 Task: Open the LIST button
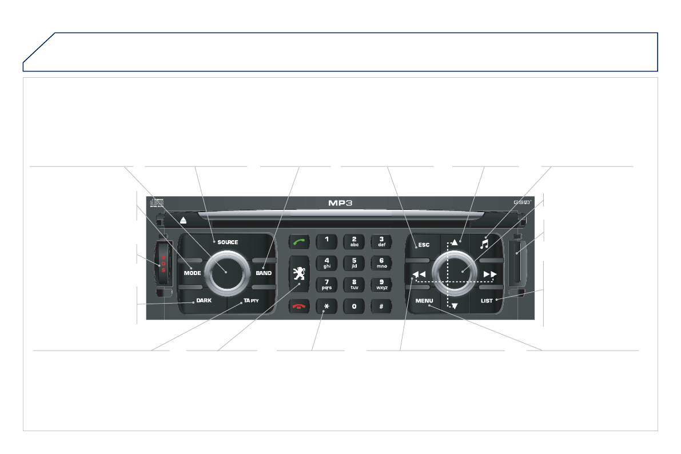coord(487,301)
